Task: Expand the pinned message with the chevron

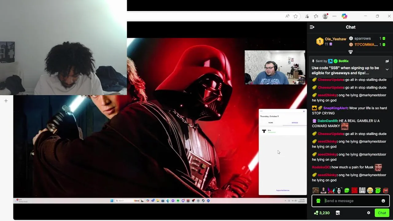Action: 387,70
